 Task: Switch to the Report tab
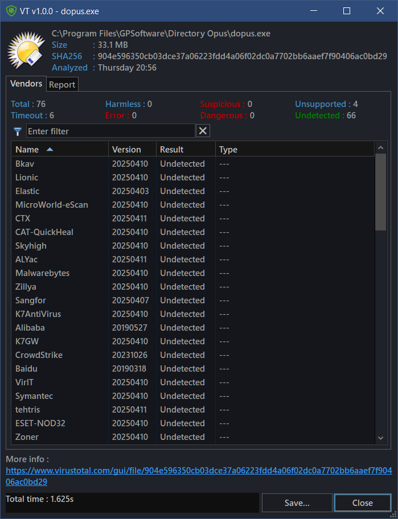coord(62,85)
